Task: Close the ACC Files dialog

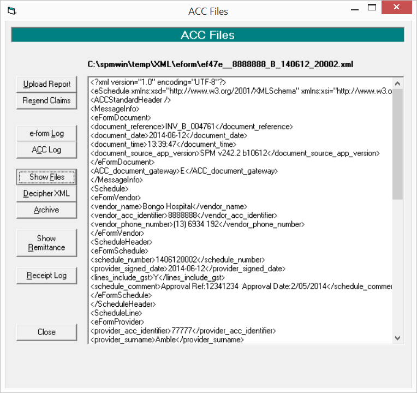Action: click(x=46, y=332)
